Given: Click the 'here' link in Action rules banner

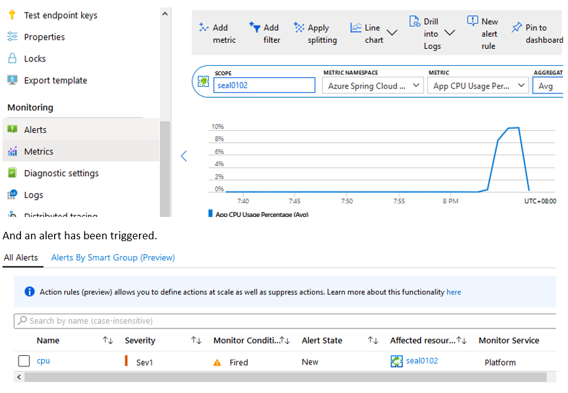Looking at the screenshot, I should tap(453, 292).
